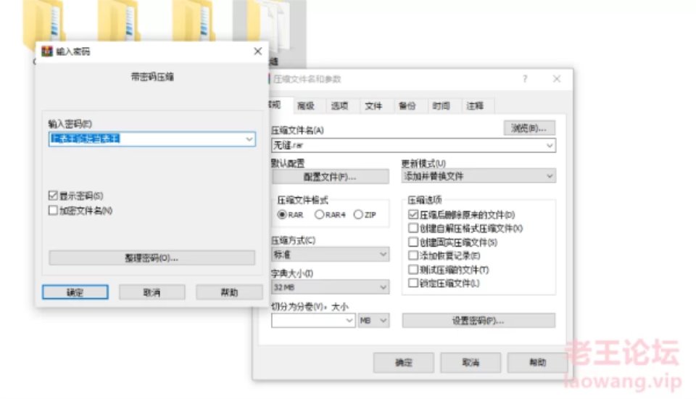Click the help question mark in archive dialog
Image resolution: width=696 pixels, height=399 pixels.
[525, 79]
